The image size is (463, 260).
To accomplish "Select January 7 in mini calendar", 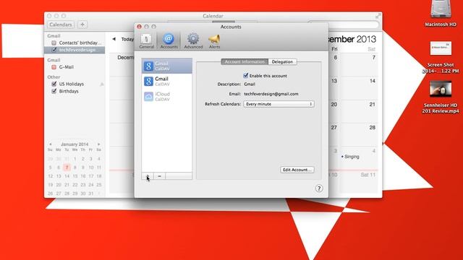I will pos(67,168).
